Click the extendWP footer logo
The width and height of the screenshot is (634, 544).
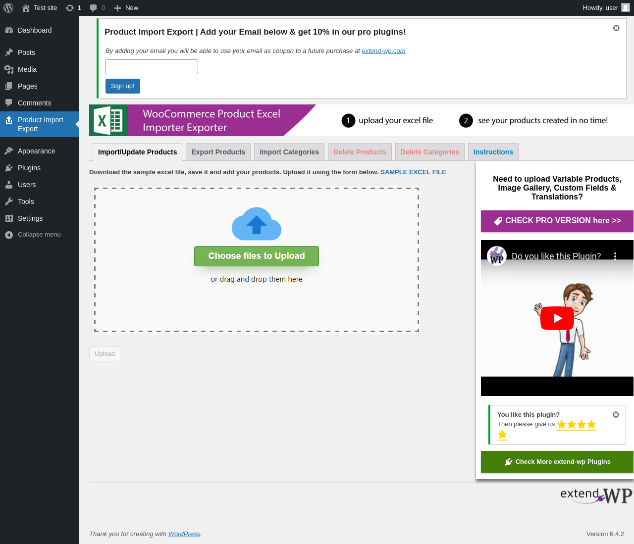tap(596, 495)
